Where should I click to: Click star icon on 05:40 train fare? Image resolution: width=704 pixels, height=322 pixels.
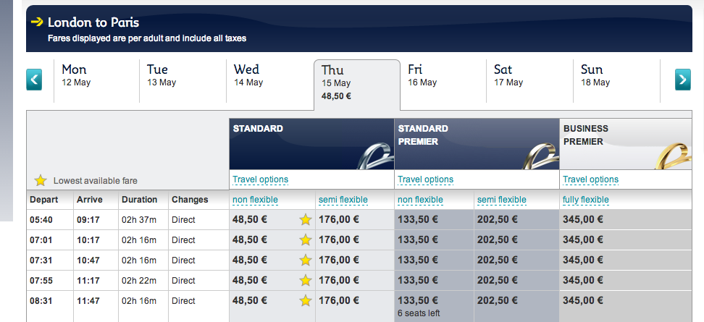(x=306, y=220)
